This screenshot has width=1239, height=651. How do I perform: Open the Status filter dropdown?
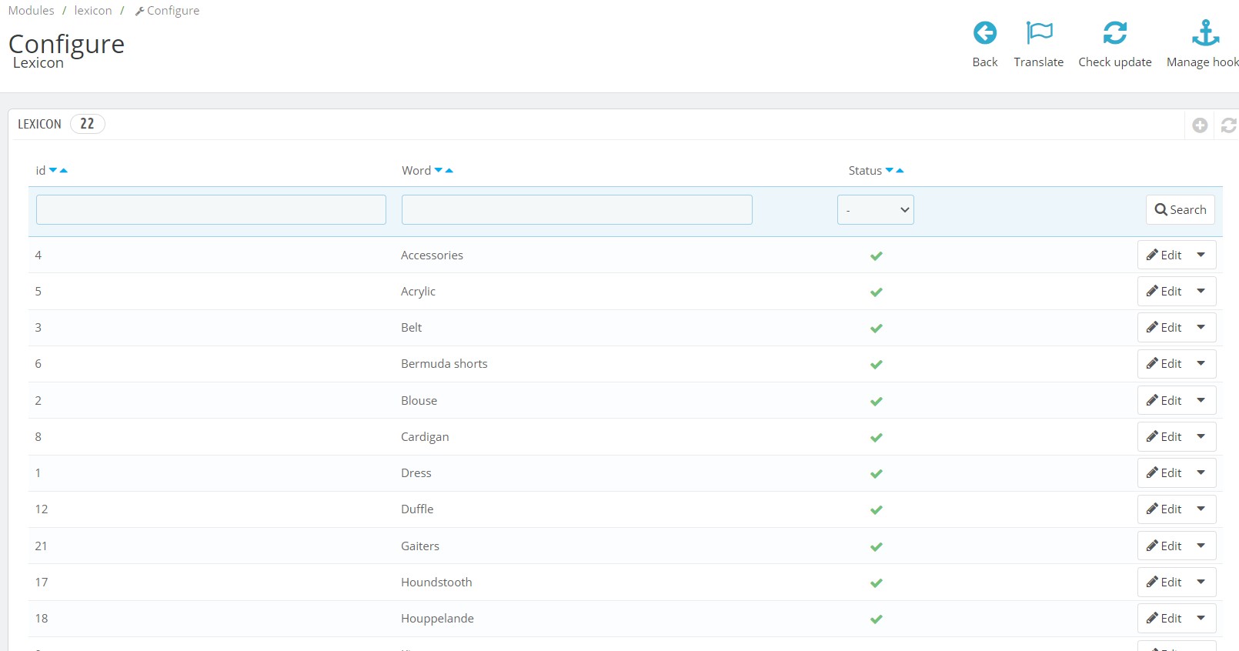point(876,210)
